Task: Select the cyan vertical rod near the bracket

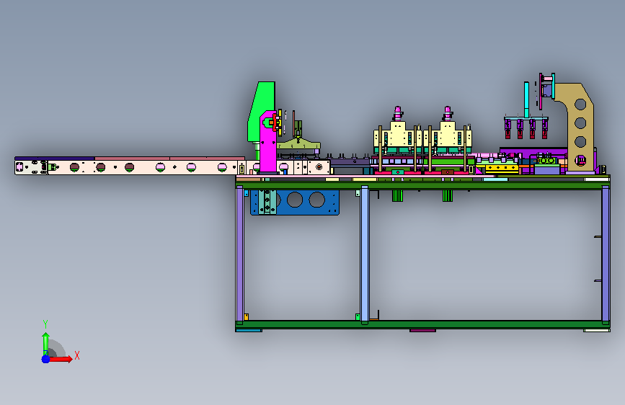Action: click(526, 99)
